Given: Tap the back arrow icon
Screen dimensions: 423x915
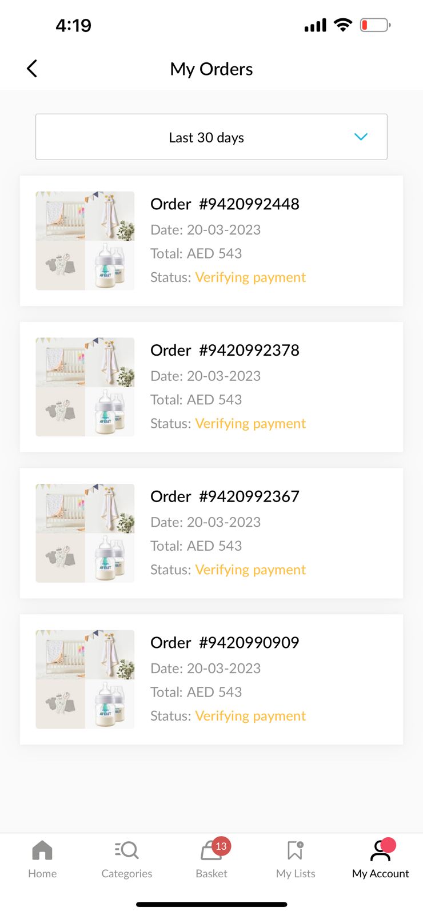Looking at the screenshot, I should click(32, 69).
